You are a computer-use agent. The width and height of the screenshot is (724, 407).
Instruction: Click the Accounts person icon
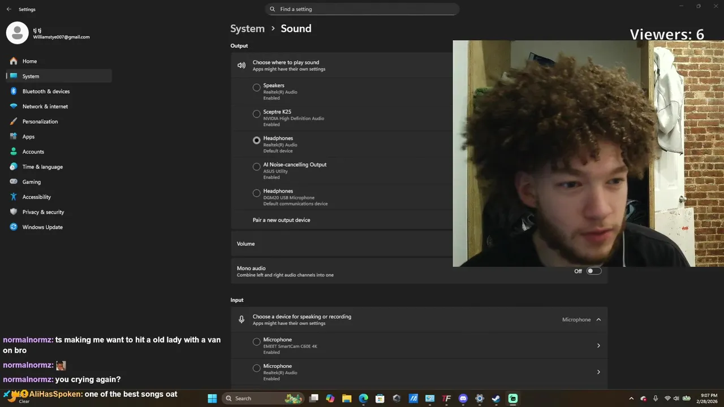click(14, 151)
